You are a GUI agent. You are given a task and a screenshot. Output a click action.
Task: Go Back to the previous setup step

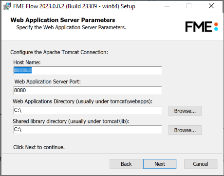pos(126,164)
